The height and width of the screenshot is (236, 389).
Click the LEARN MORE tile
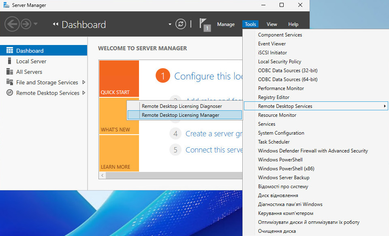119,153
